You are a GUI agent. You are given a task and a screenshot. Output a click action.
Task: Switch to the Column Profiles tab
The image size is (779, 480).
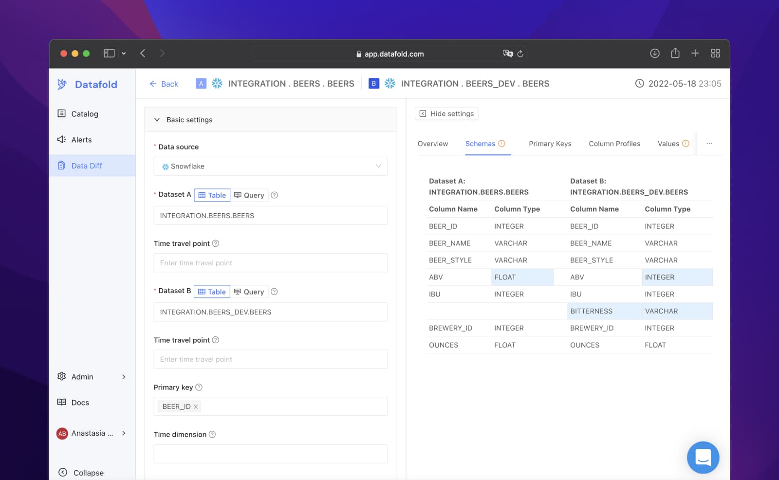[x=614, y=144]
